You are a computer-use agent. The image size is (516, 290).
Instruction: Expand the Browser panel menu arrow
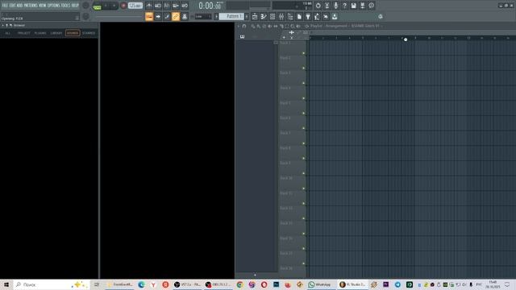[3, 25]
